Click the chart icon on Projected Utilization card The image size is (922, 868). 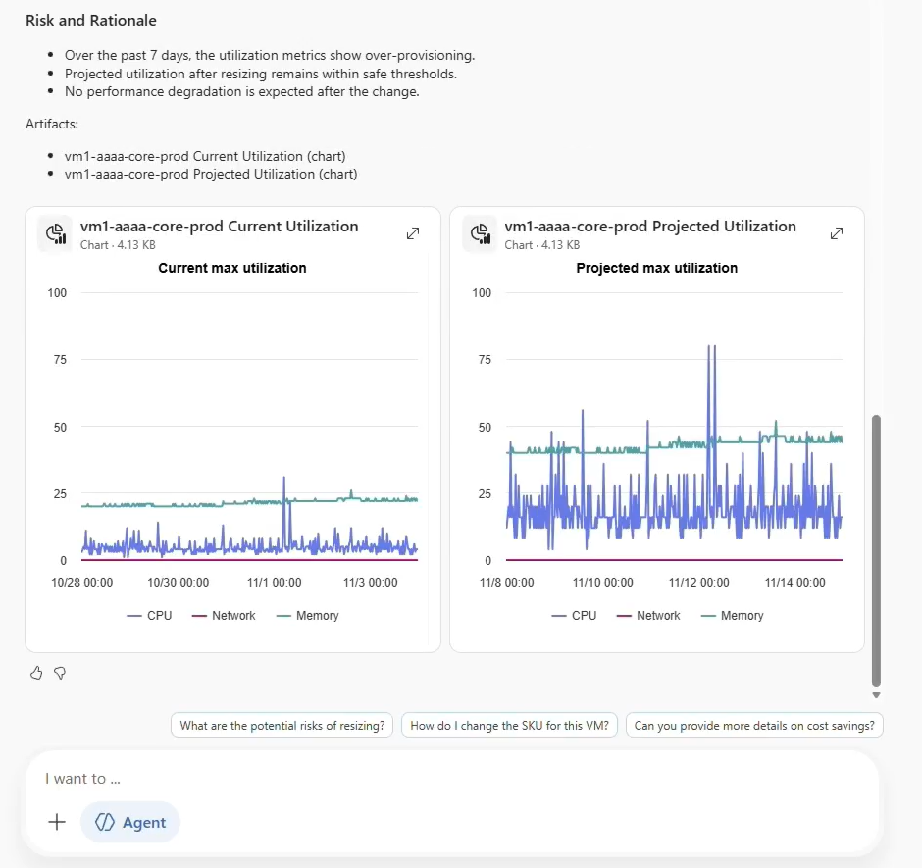480,233
